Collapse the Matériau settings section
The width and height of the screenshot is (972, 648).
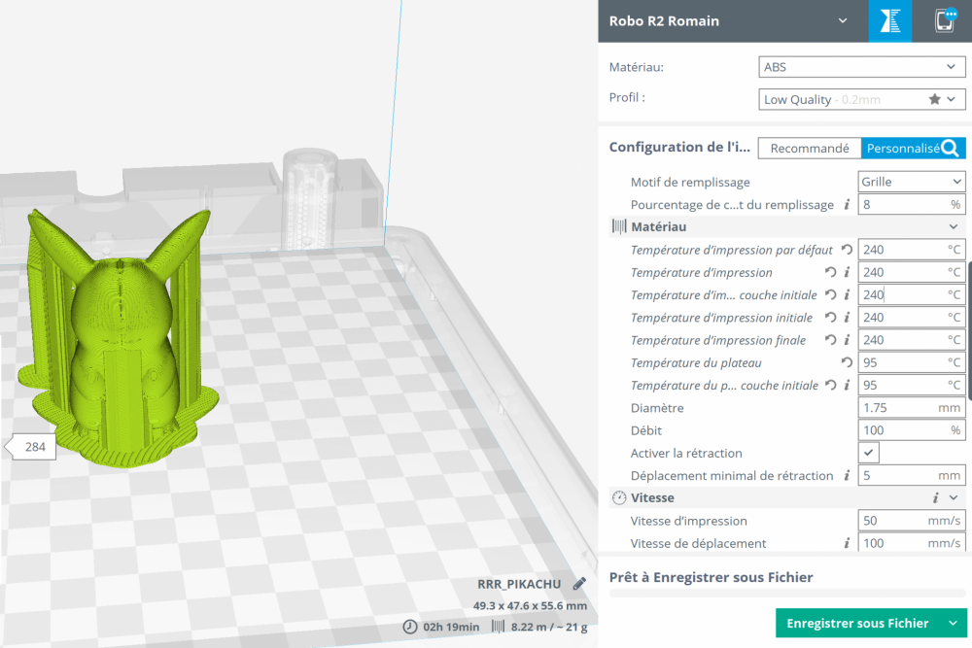click(954, 226)
